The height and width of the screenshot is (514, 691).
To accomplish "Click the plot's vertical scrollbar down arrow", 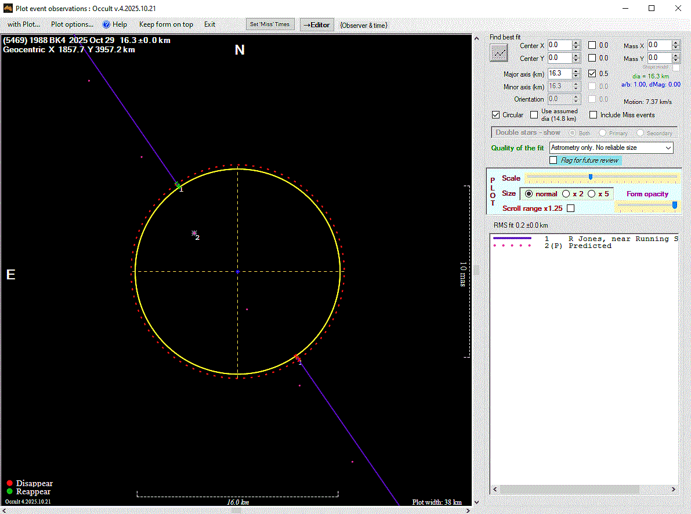I will [476, 502].
